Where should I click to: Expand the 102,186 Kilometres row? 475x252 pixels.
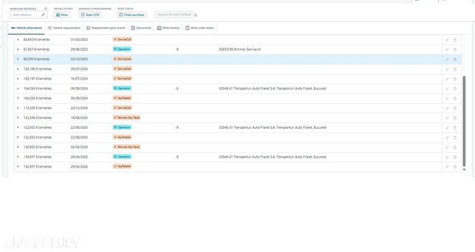coord(18,69)
